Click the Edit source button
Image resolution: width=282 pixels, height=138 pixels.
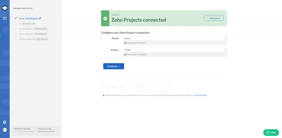click(x=213, y=18)
